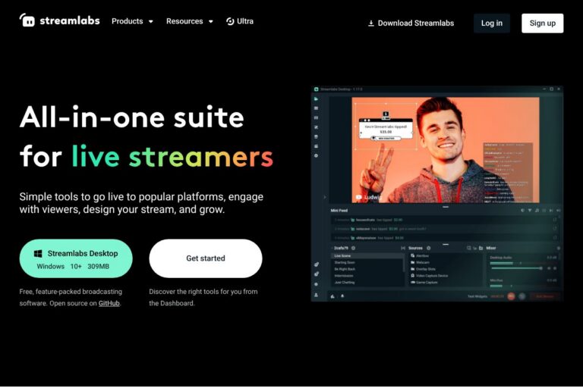Click the gear icon beside Sources heading

coord(428,248)
